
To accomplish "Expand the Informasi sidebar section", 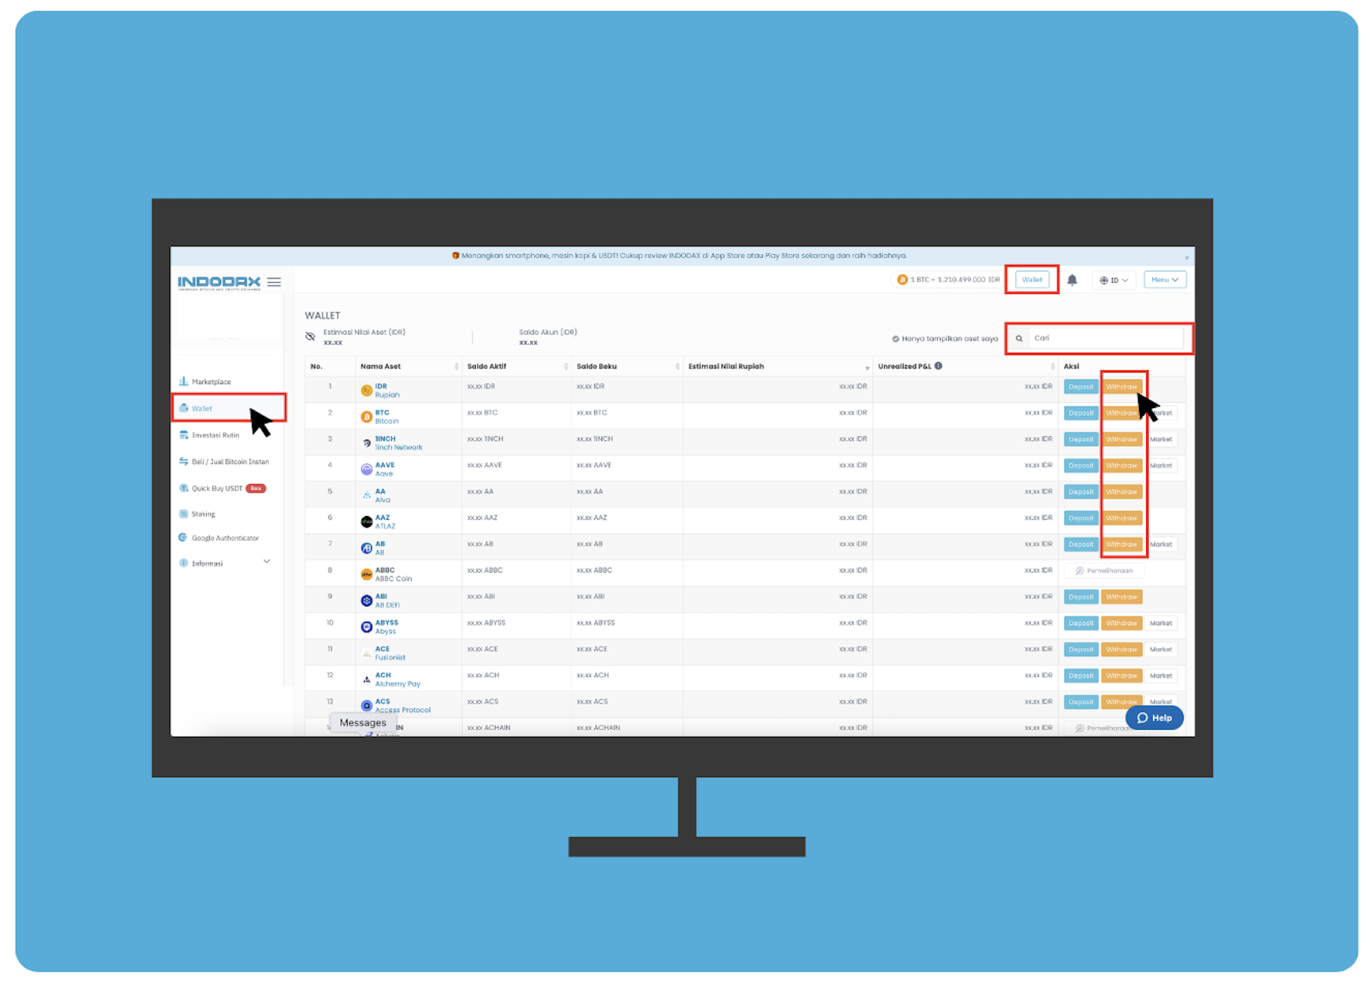I will tap(267, 562).
